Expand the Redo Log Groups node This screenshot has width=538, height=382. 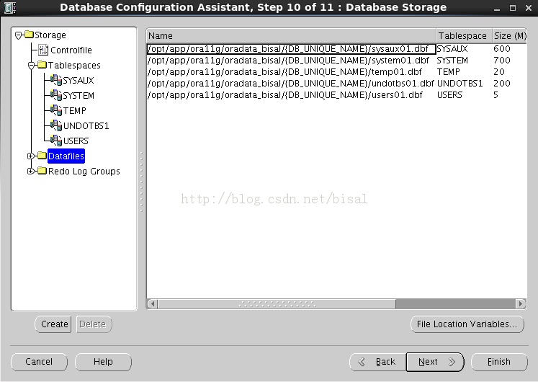point(31,171)
